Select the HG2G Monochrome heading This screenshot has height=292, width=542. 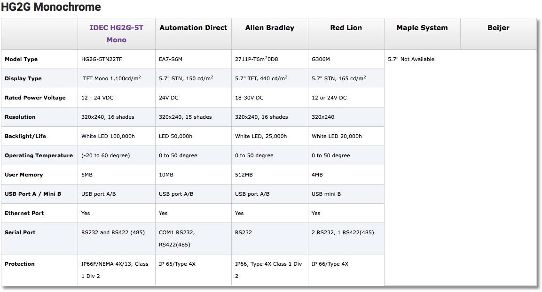[x=51, y=7]
